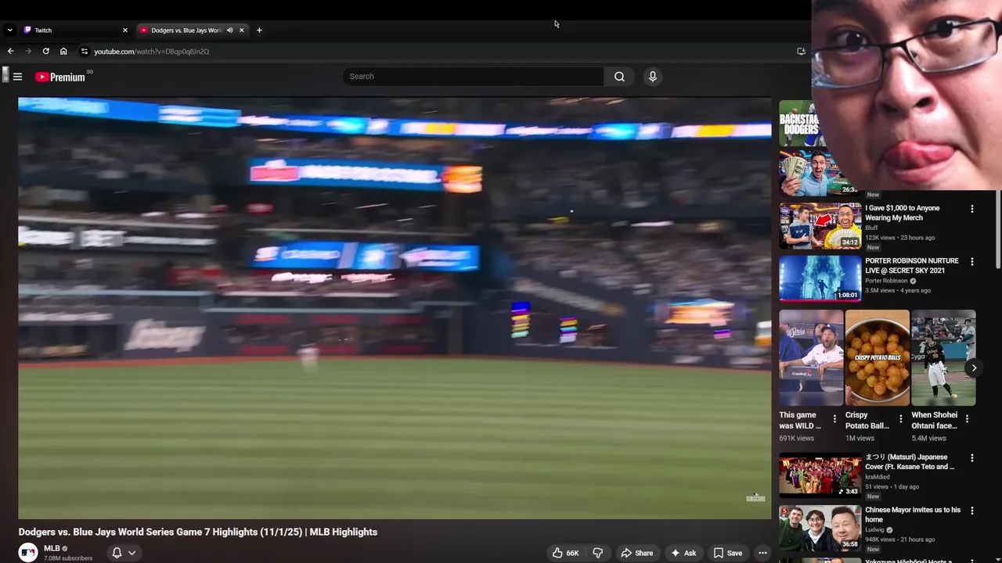Click the Bluff channel name
The image size is (1002, 563).
click(x=871, y=228)
